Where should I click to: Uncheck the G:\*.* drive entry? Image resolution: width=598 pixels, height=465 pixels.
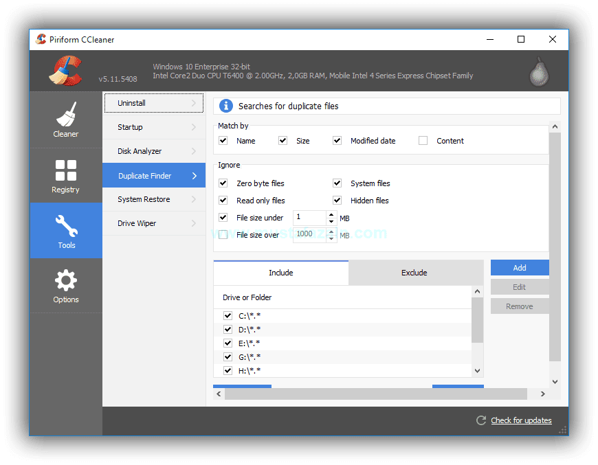tap(228, 356)
